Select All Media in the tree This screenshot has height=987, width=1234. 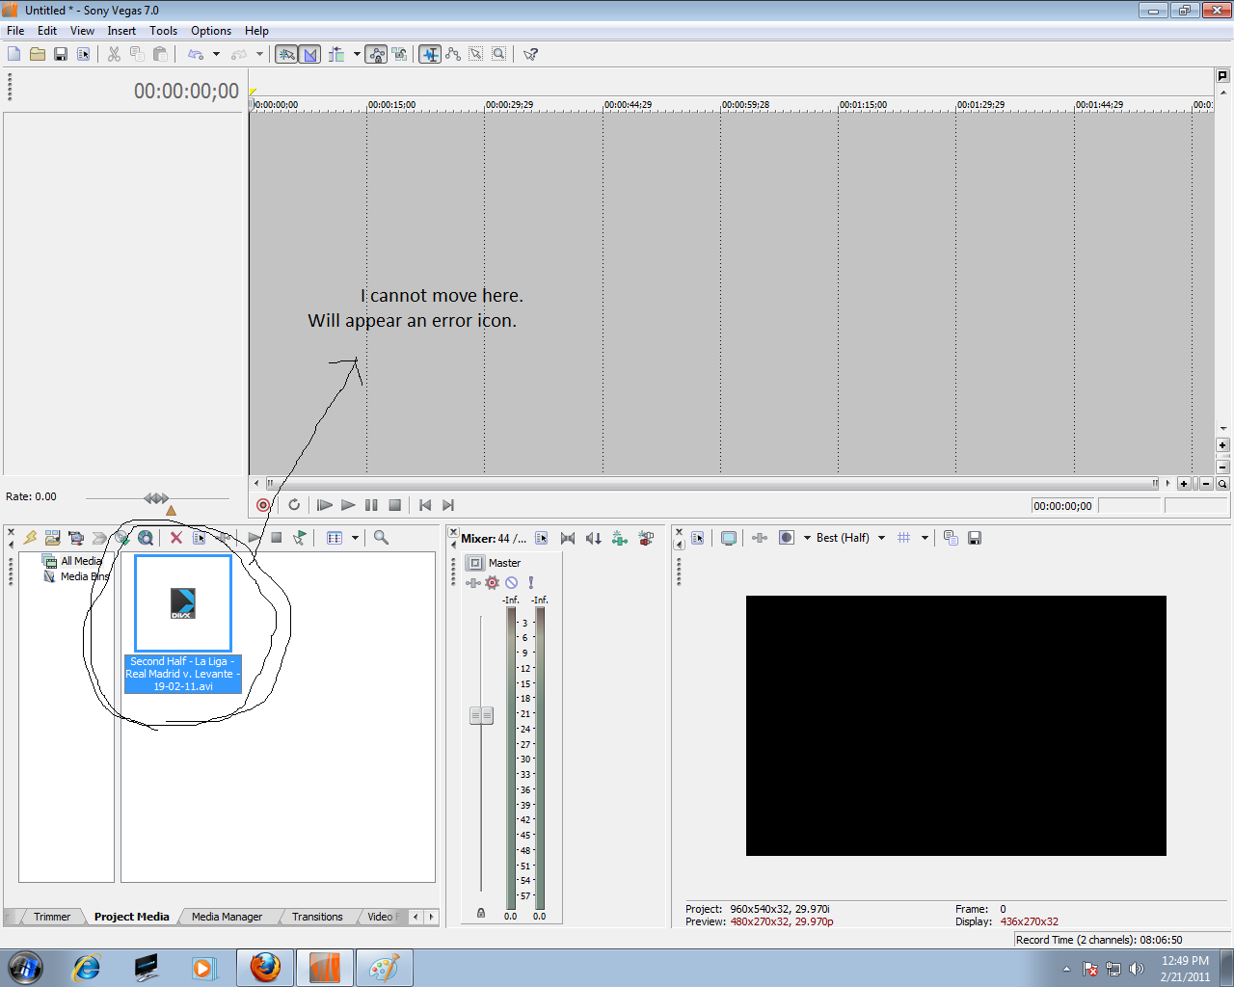point(81,561)
